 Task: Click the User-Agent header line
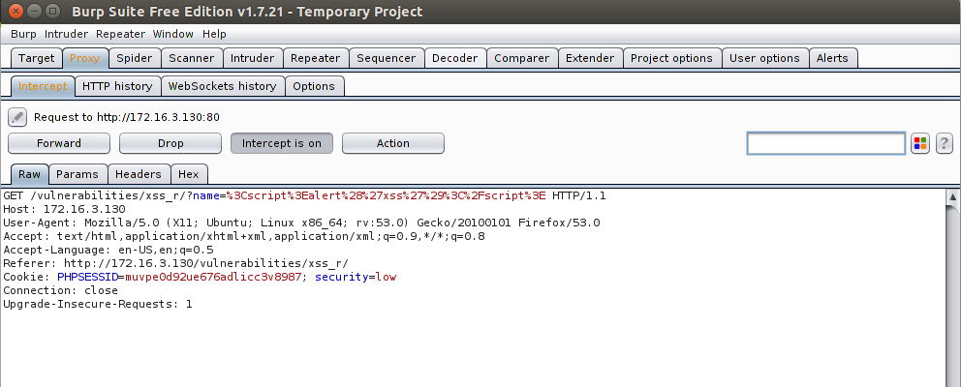point(301,223)
